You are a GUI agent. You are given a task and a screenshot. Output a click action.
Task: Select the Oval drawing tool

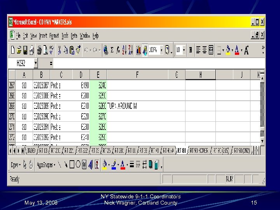pyautogui.click(x=78, y=164)
